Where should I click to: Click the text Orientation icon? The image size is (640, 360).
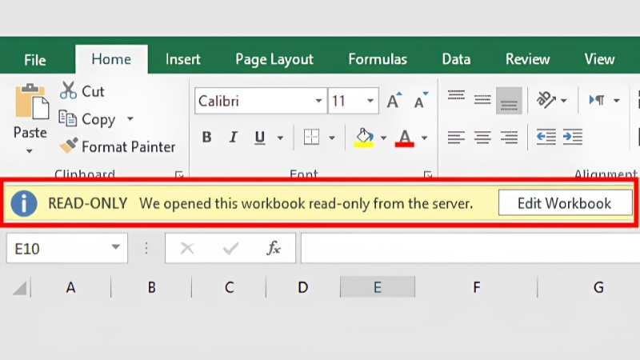[546, 99]
